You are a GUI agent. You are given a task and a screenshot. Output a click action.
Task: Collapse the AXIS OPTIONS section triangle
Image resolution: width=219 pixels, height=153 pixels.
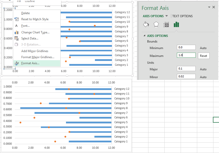(144, 36)
